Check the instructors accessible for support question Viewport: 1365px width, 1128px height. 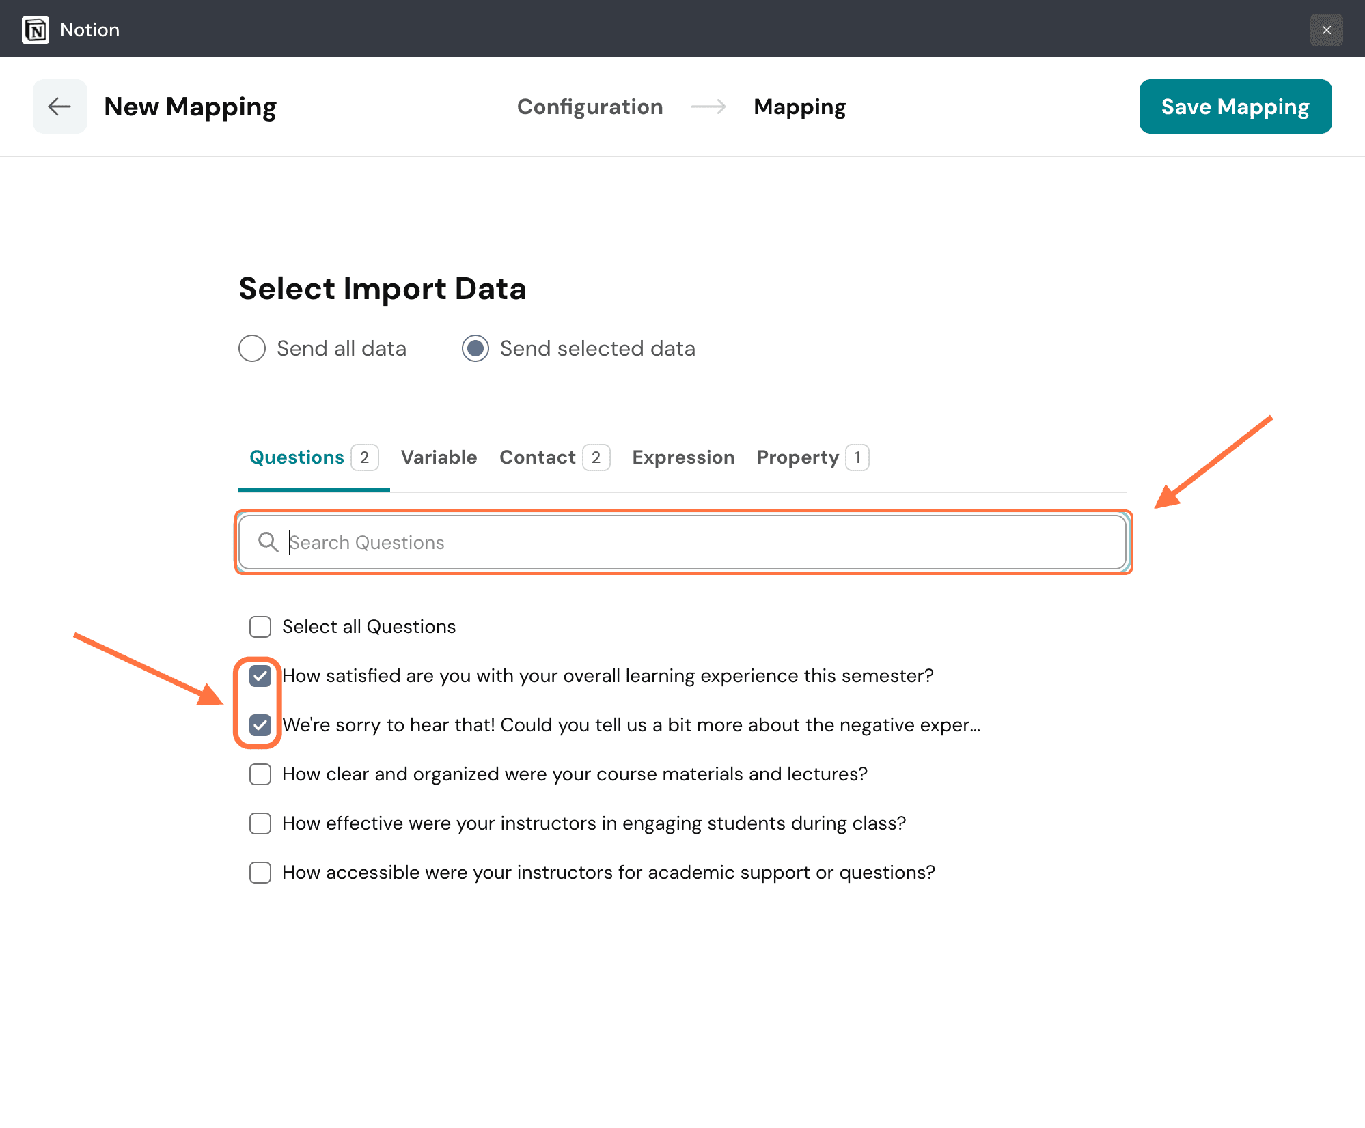(260, 873)
